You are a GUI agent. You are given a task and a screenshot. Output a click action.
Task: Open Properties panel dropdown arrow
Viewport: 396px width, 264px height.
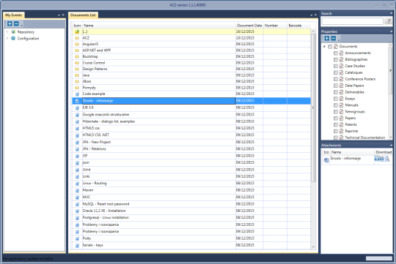tap(391, 31)
